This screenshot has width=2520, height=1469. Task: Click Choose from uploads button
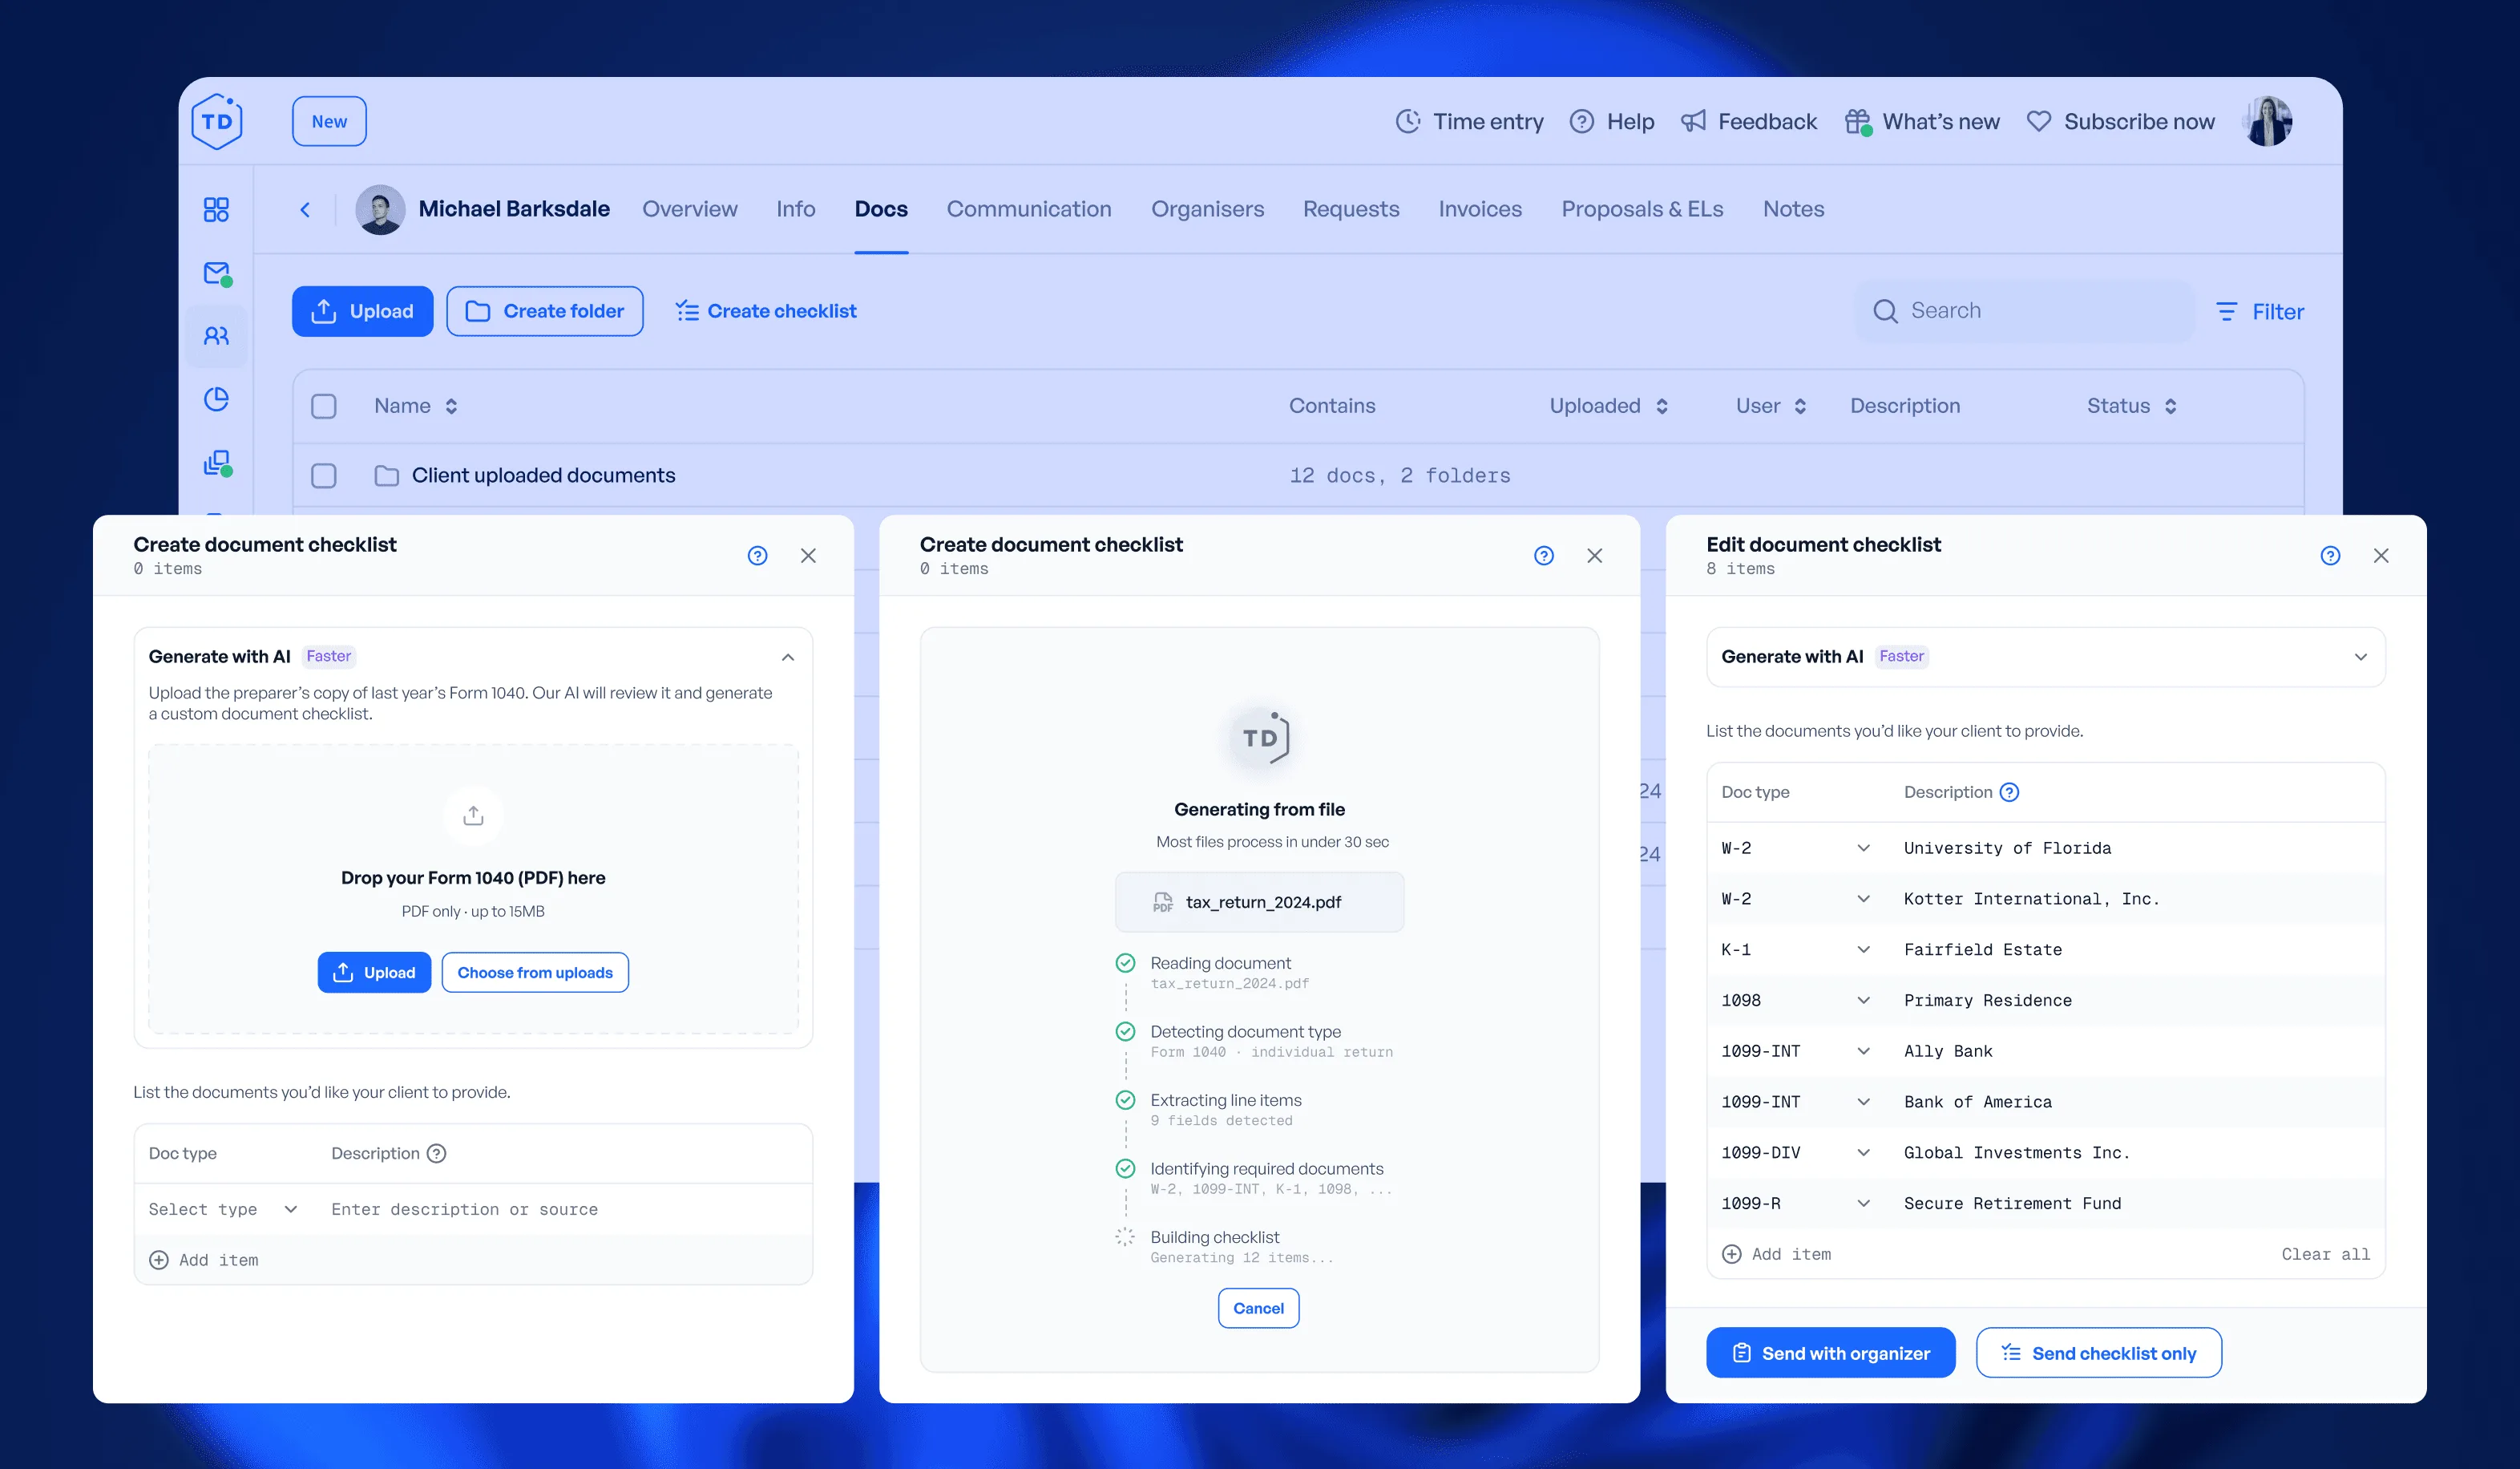point(535,973)
